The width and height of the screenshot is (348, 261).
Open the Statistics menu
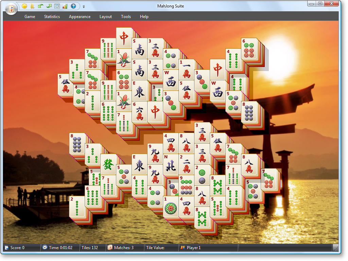(x=52, y=17)
